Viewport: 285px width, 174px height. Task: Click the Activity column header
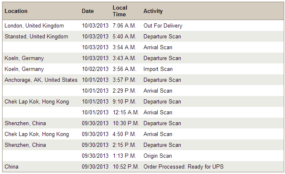pyautogui.click(x=153, y=11)
